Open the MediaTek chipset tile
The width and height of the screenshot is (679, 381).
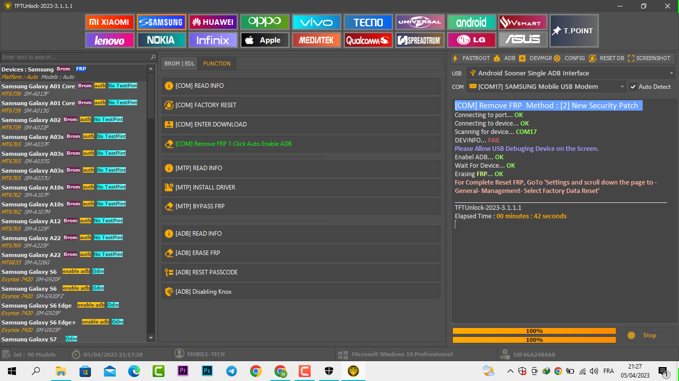point(316,40)
